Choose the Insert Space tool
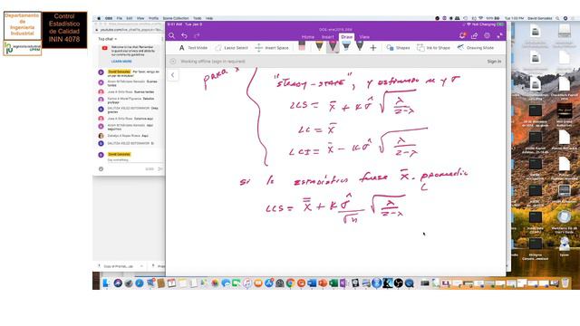Viewport: 580px width, 326px height. pos(272,48)
